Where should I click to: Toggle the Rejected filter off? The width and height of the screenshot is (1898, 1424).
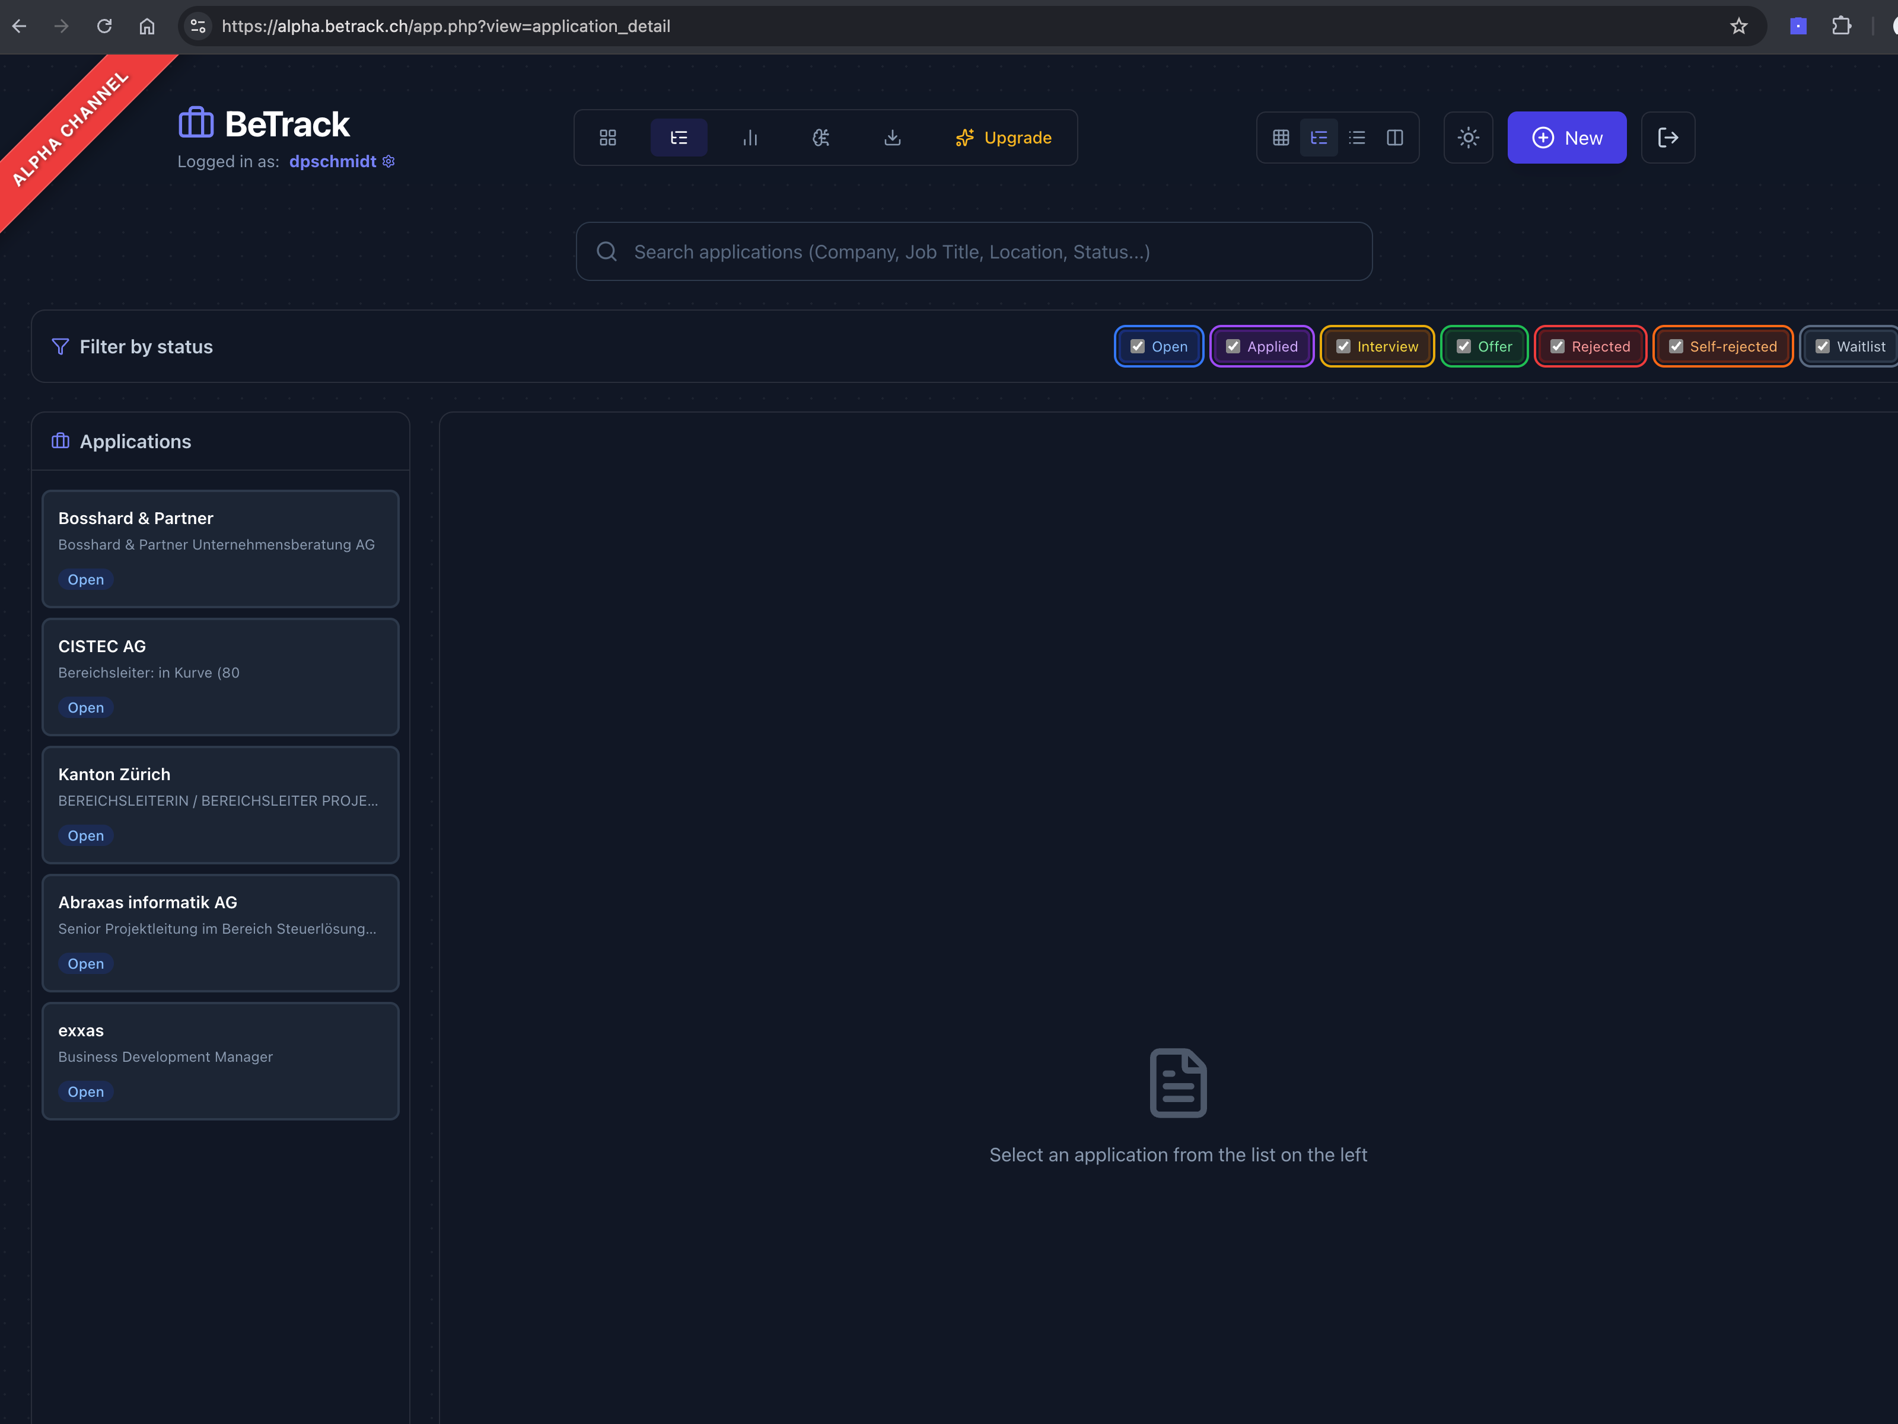pos(1558,347)
